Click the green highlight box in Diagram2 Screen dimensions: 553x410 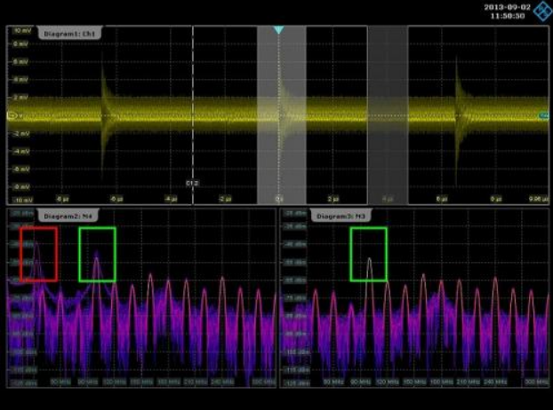(98, 254)
